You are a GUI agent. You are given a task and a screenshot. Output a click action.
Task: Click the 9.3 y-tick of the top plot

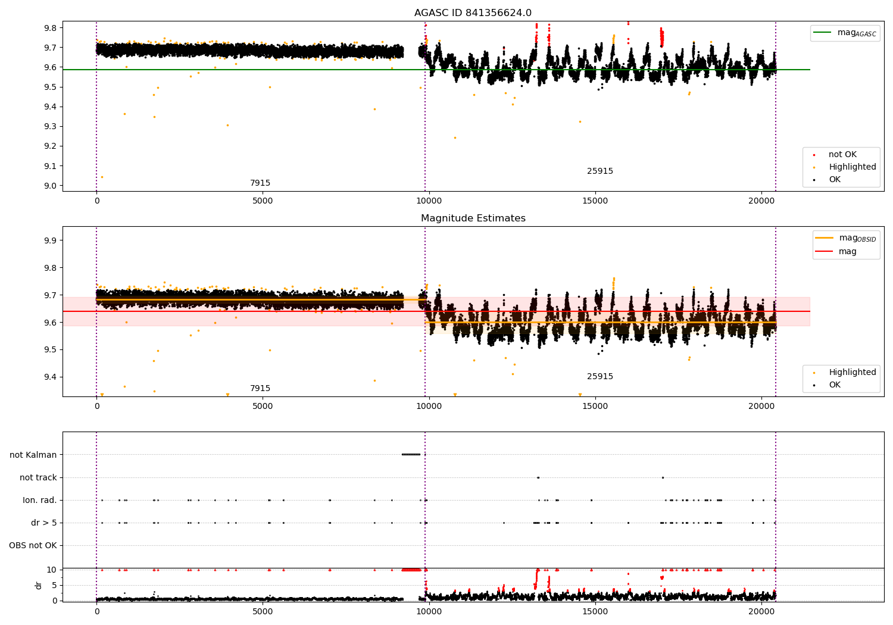51,127
